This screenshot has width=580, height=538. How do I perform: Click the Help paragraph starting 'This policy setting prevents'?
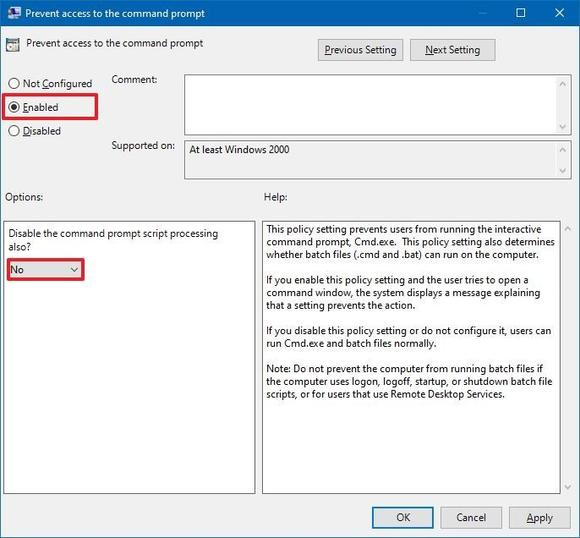(411, 242)
